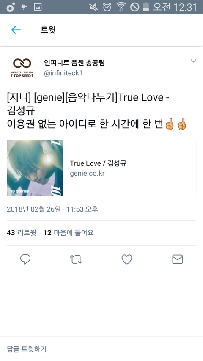Image resolution: width=203 pixels, height=361 pixels.
Task: Tap the True Love / 김성규 card title
Action: coord(98,163)
